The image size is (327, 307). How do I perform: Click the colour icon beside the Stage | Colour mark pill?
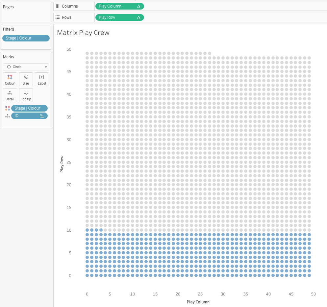(7, 108)
